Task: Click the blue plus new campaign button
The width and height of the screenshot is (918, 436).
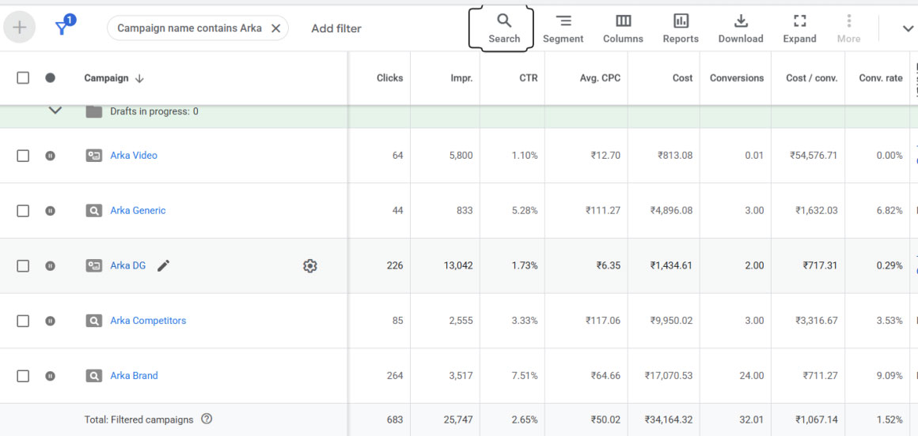Action: pos(20,28)
